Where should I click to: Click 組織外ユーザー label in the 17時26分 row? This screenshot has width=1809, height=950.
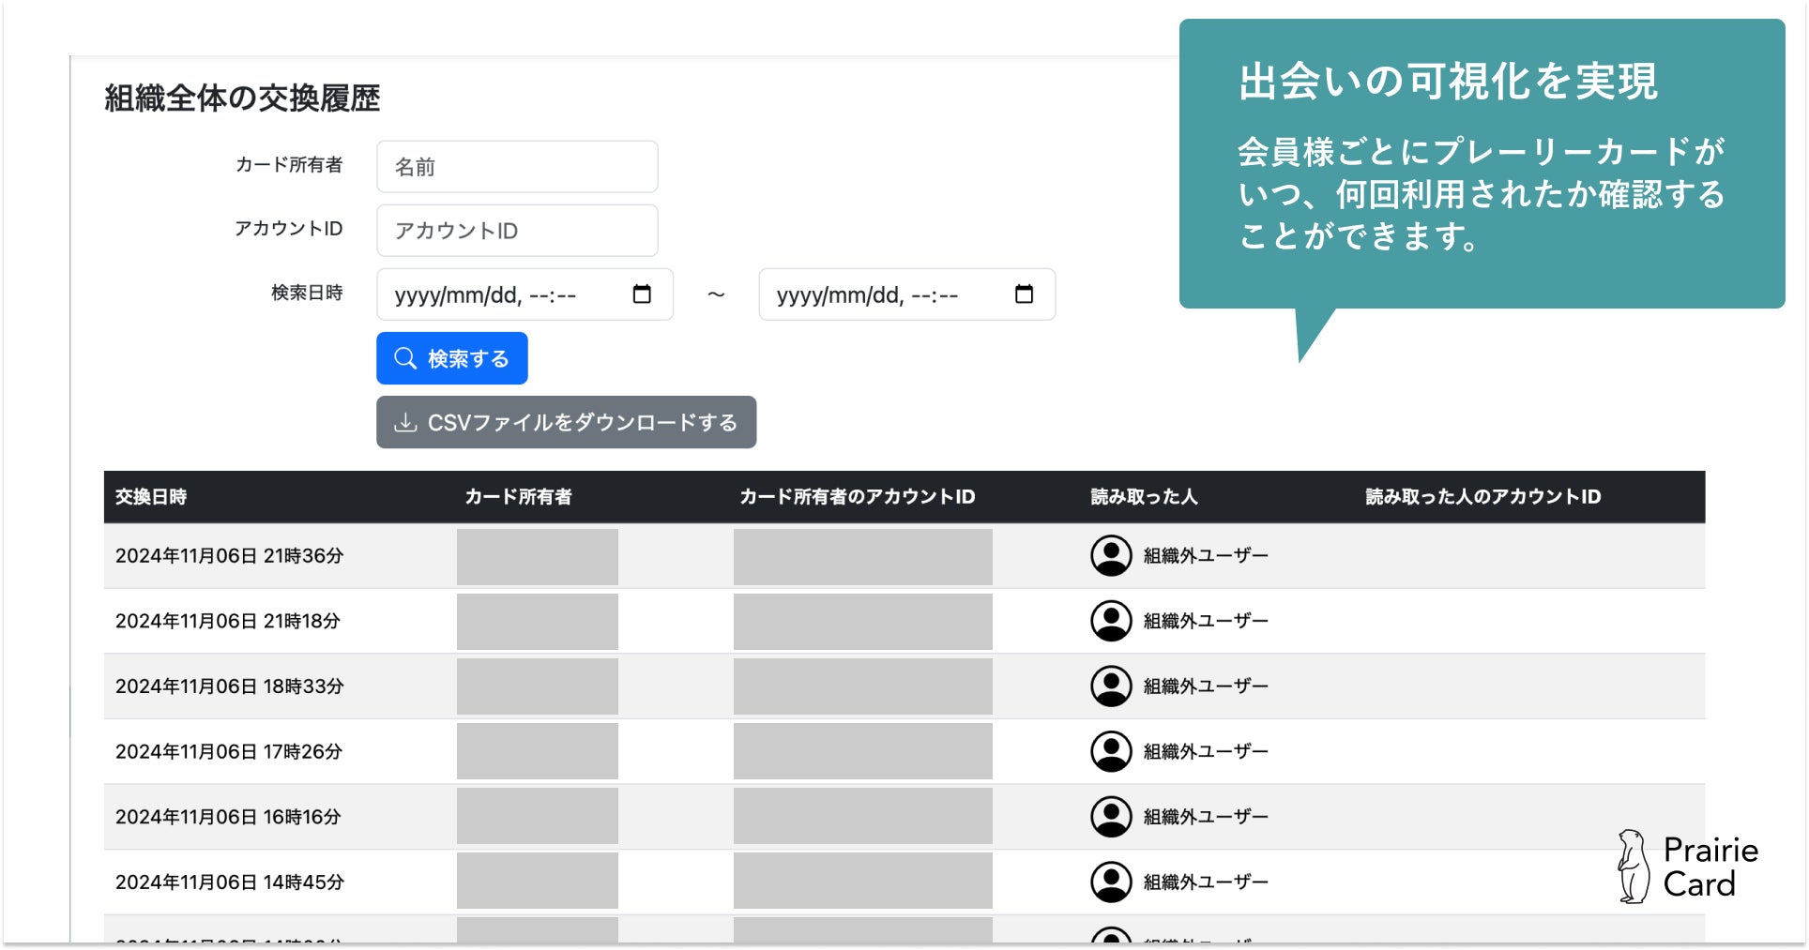point(1206,751)
